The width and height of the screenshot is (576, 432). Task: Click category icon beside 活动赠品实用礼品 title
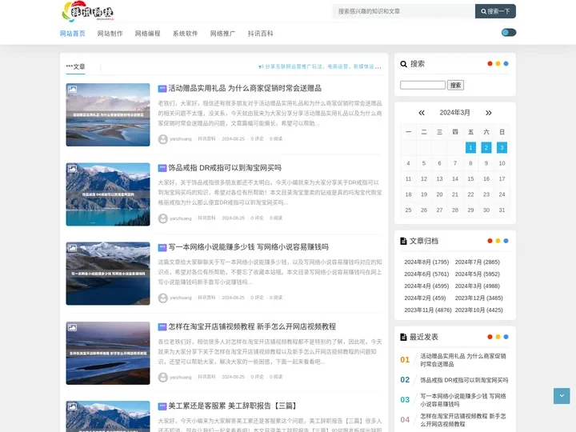point(162,89)
